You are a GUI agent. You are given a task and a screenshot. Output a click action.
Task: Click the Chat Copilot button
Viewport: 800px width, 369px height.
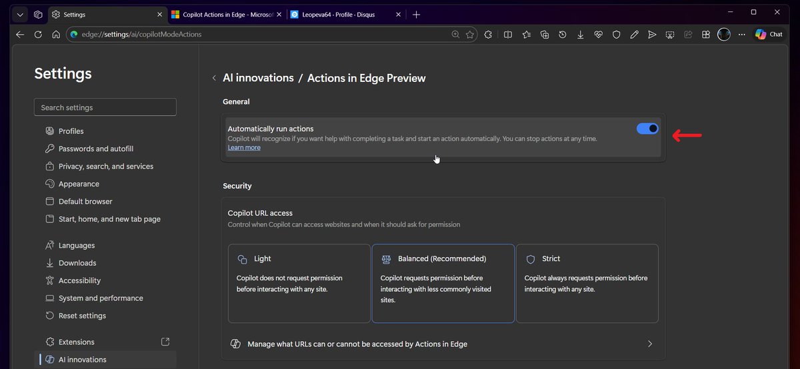coord(769,35)
